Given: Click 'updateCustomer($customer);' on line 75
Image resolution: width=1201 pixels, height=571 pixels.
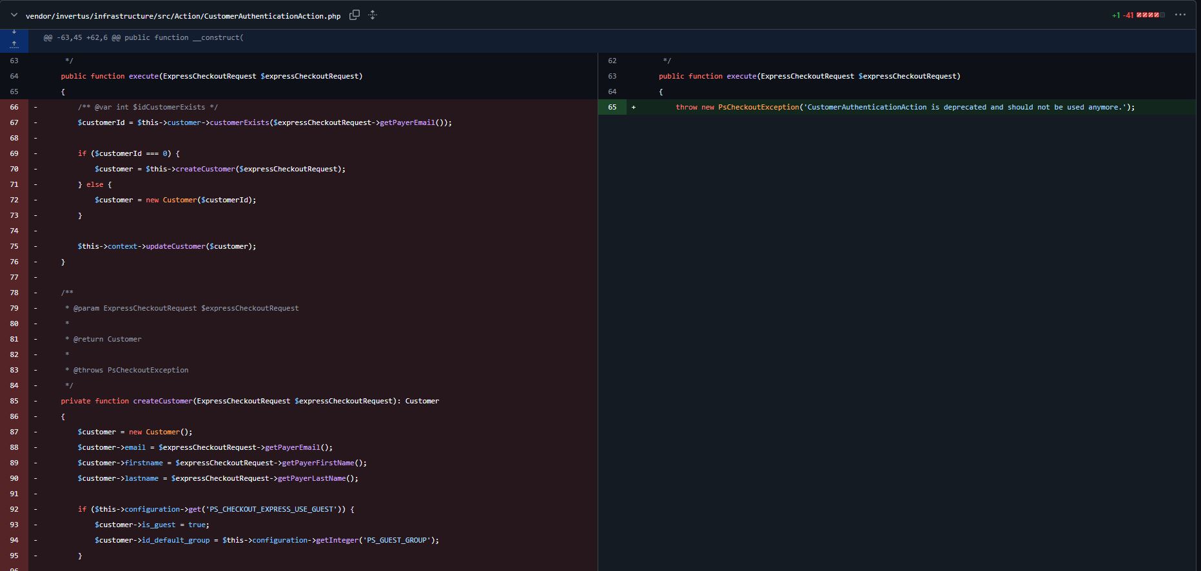Looking at the screenshot, I should 201,246.
